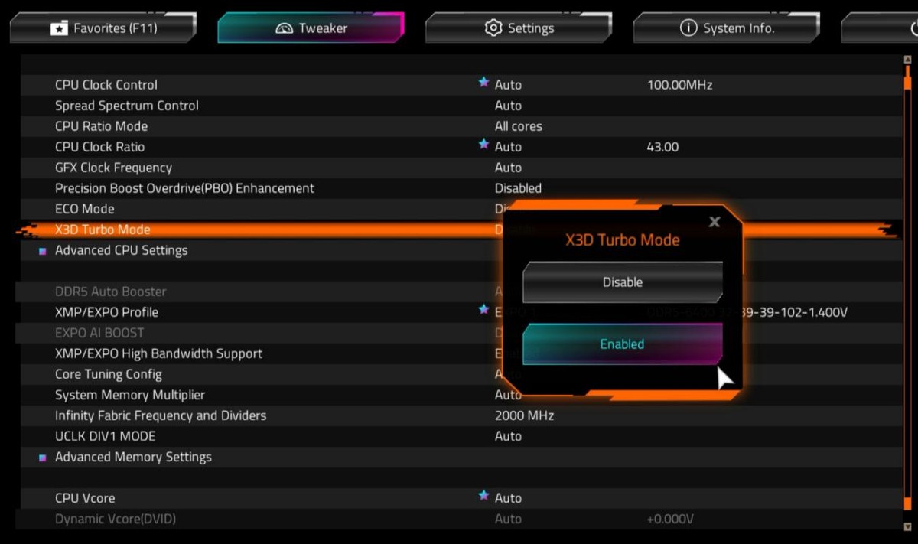Expand Advanced CPU Settings submenu
The image size is (918, 544).
pos(121,250)
